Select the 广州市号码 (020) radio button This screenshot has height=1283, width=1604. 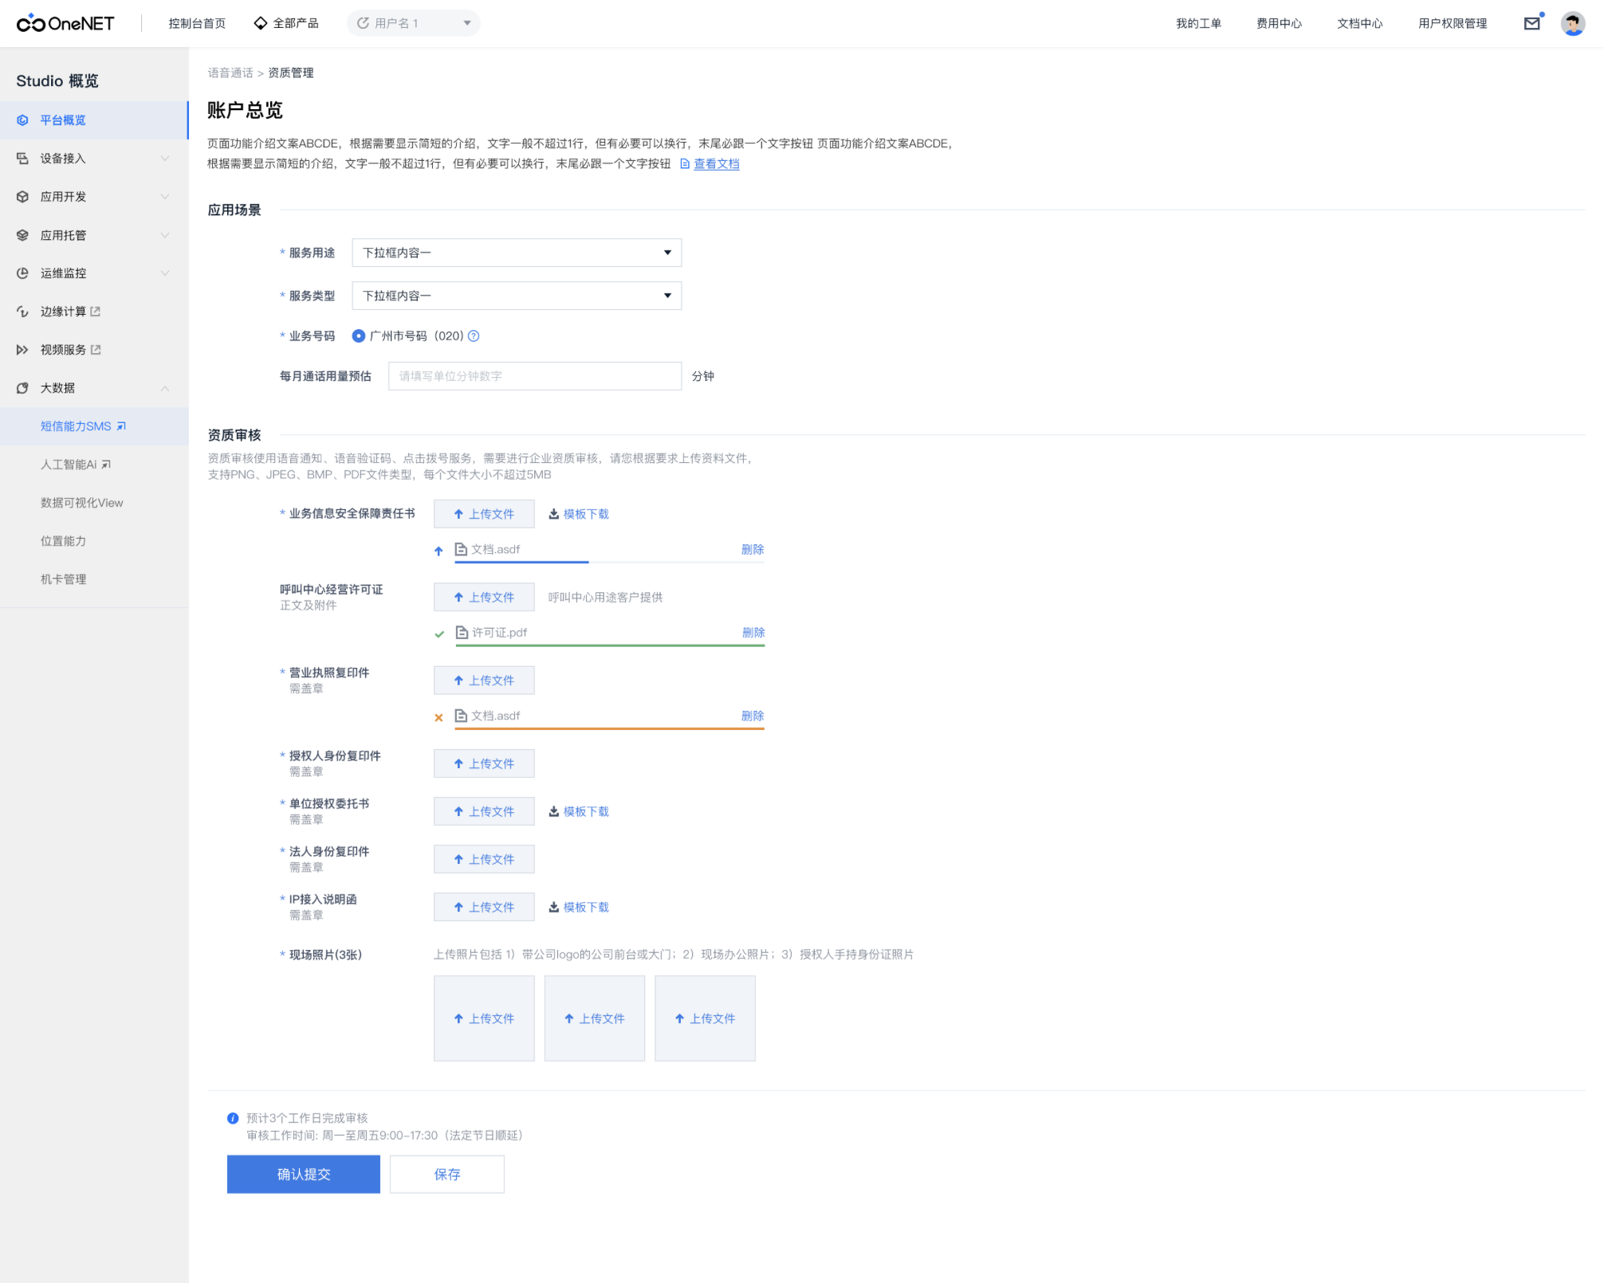click(x=359, y=336)
